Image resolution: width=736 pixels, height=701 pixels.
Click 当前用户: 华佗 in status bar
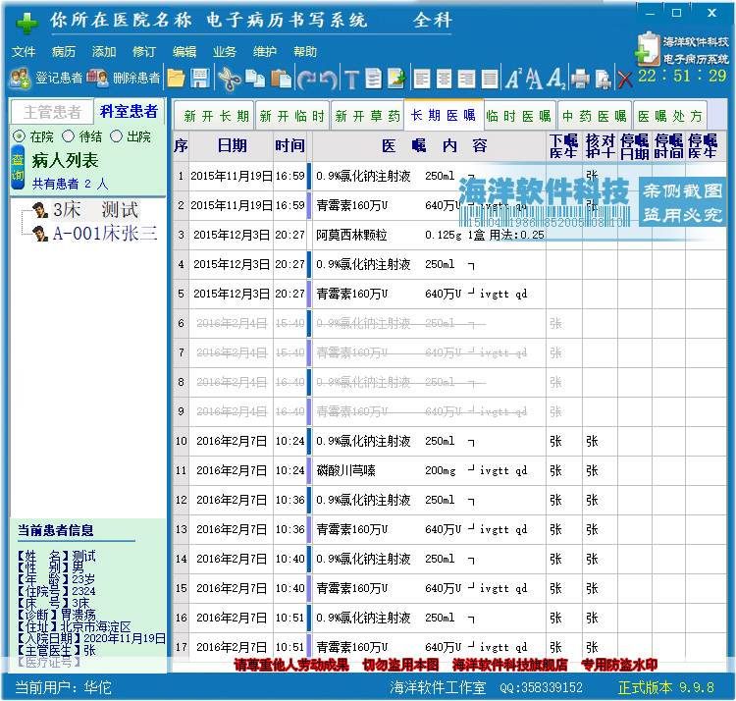(x=64, y=687)
